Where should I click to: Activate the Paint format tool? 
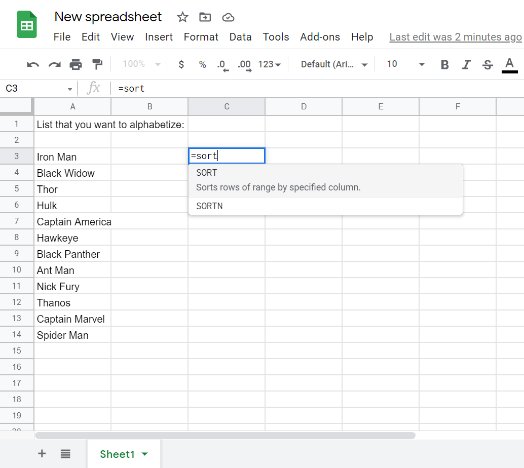97,64
